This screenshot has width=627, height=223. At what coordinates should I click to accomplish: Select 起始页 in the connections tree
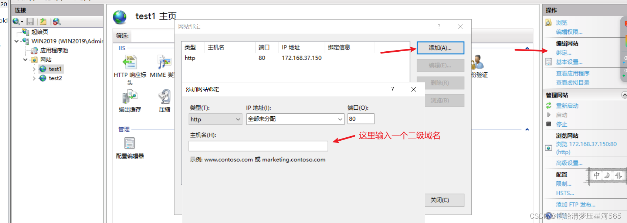click(40, 32)
